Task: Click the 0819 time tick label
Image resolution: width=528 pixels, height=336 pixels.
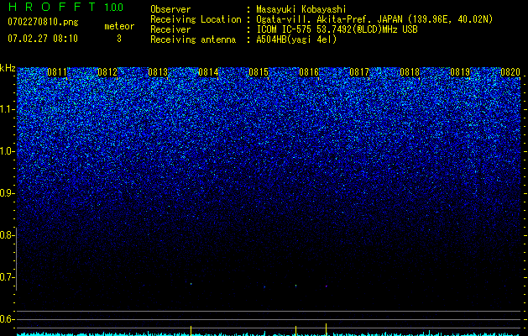Action: click(460, 72)
